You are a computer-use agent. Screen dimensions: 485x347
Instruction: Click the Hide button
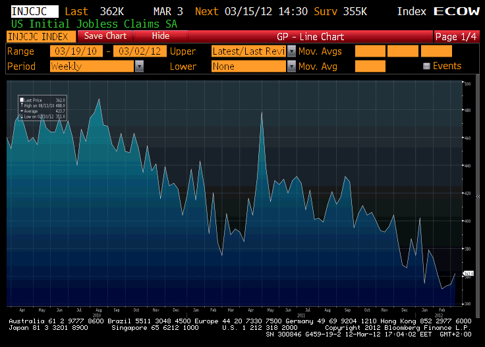pyautogui.click(x=161, y=36)
